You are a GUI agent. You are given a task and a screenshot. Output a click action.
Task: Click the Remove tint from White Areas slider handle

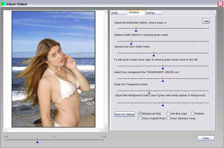tap(153, 55)
